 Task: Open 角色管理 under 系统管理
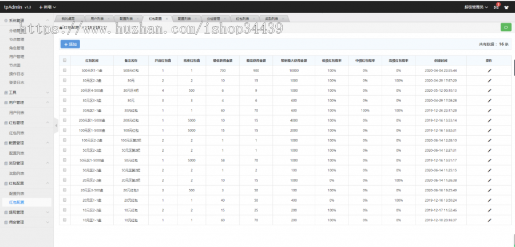[x=17, y=48]
